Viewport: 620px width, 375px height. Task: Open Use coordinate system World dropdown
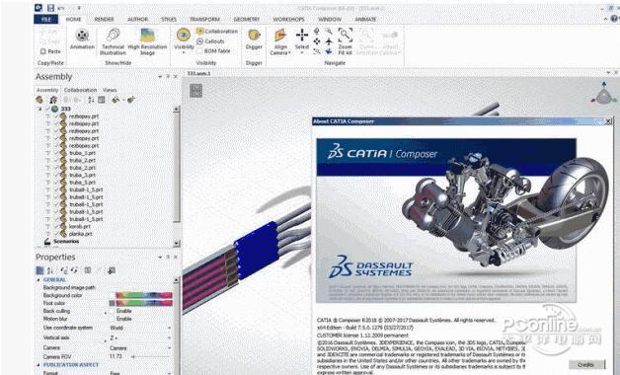[x=169, y=328]
